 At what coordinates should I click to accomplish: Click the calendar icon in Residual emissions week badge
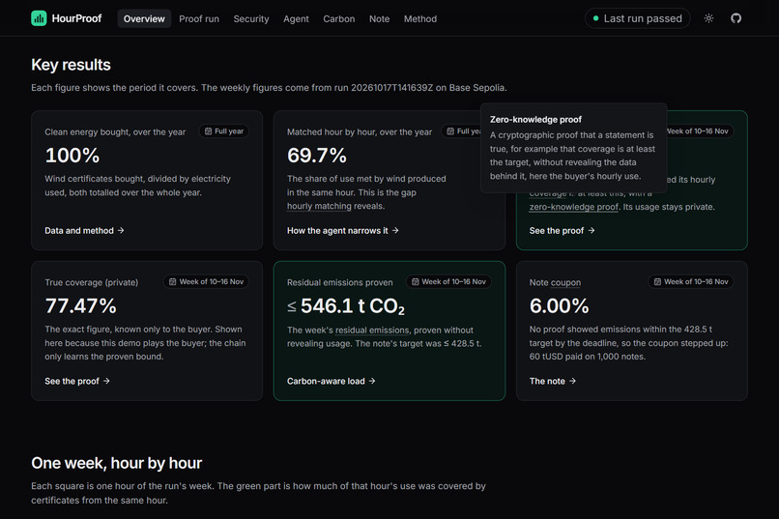[415, 281]
